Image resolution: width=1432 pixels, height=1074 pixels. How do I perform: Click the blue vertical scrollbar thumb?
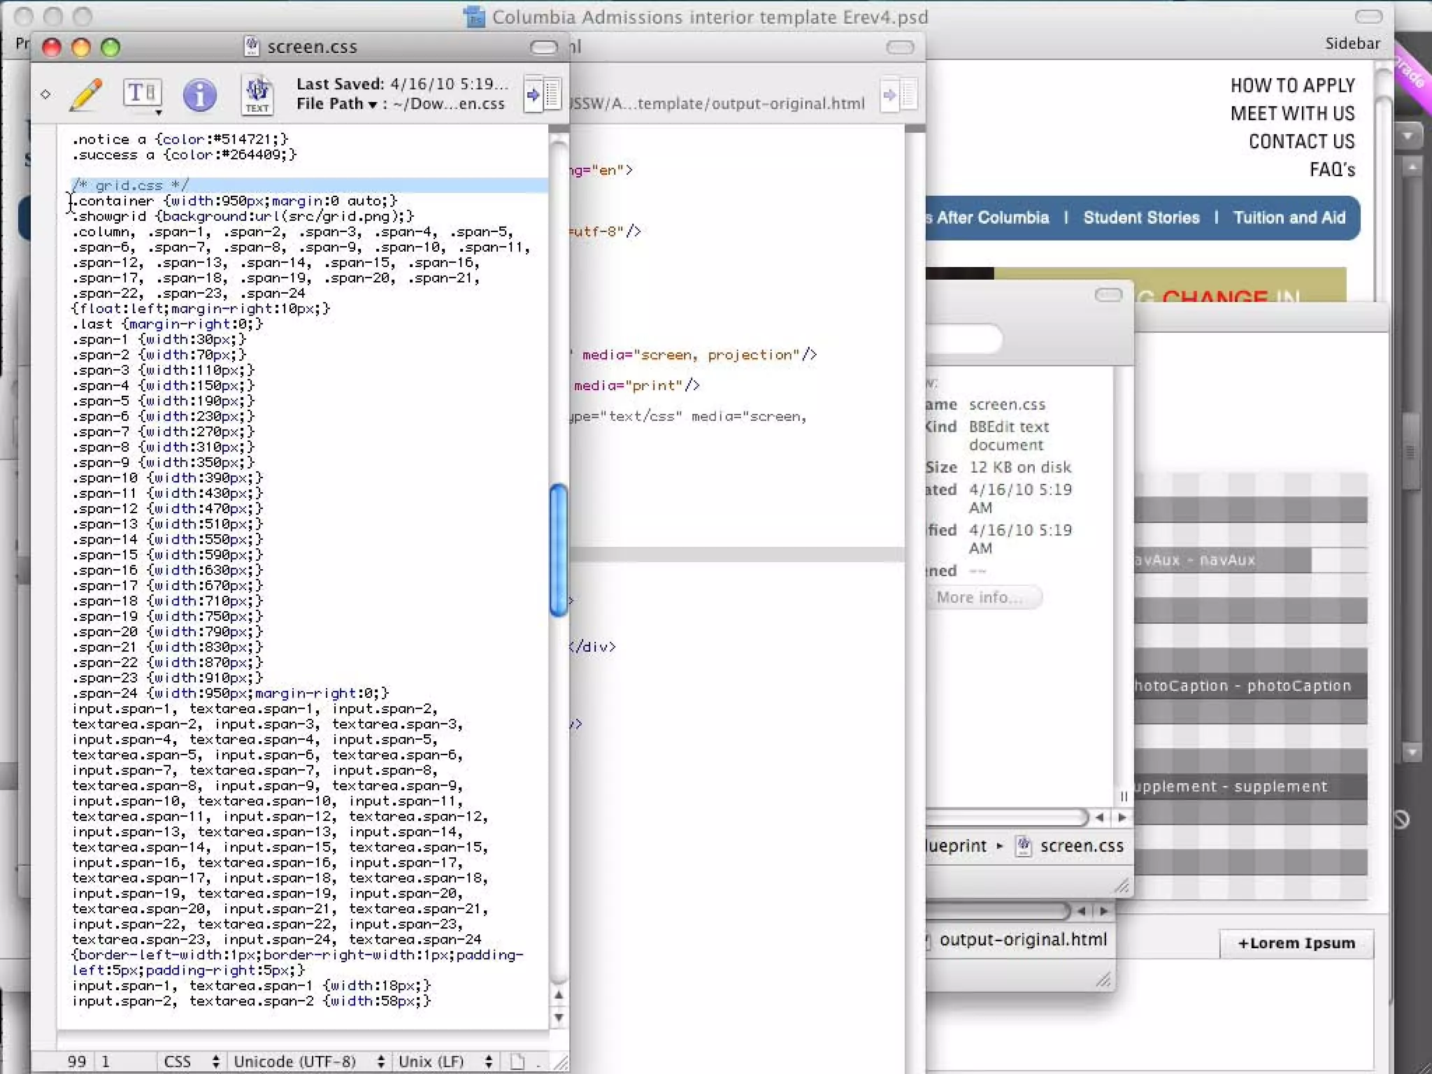click(559, 550)
